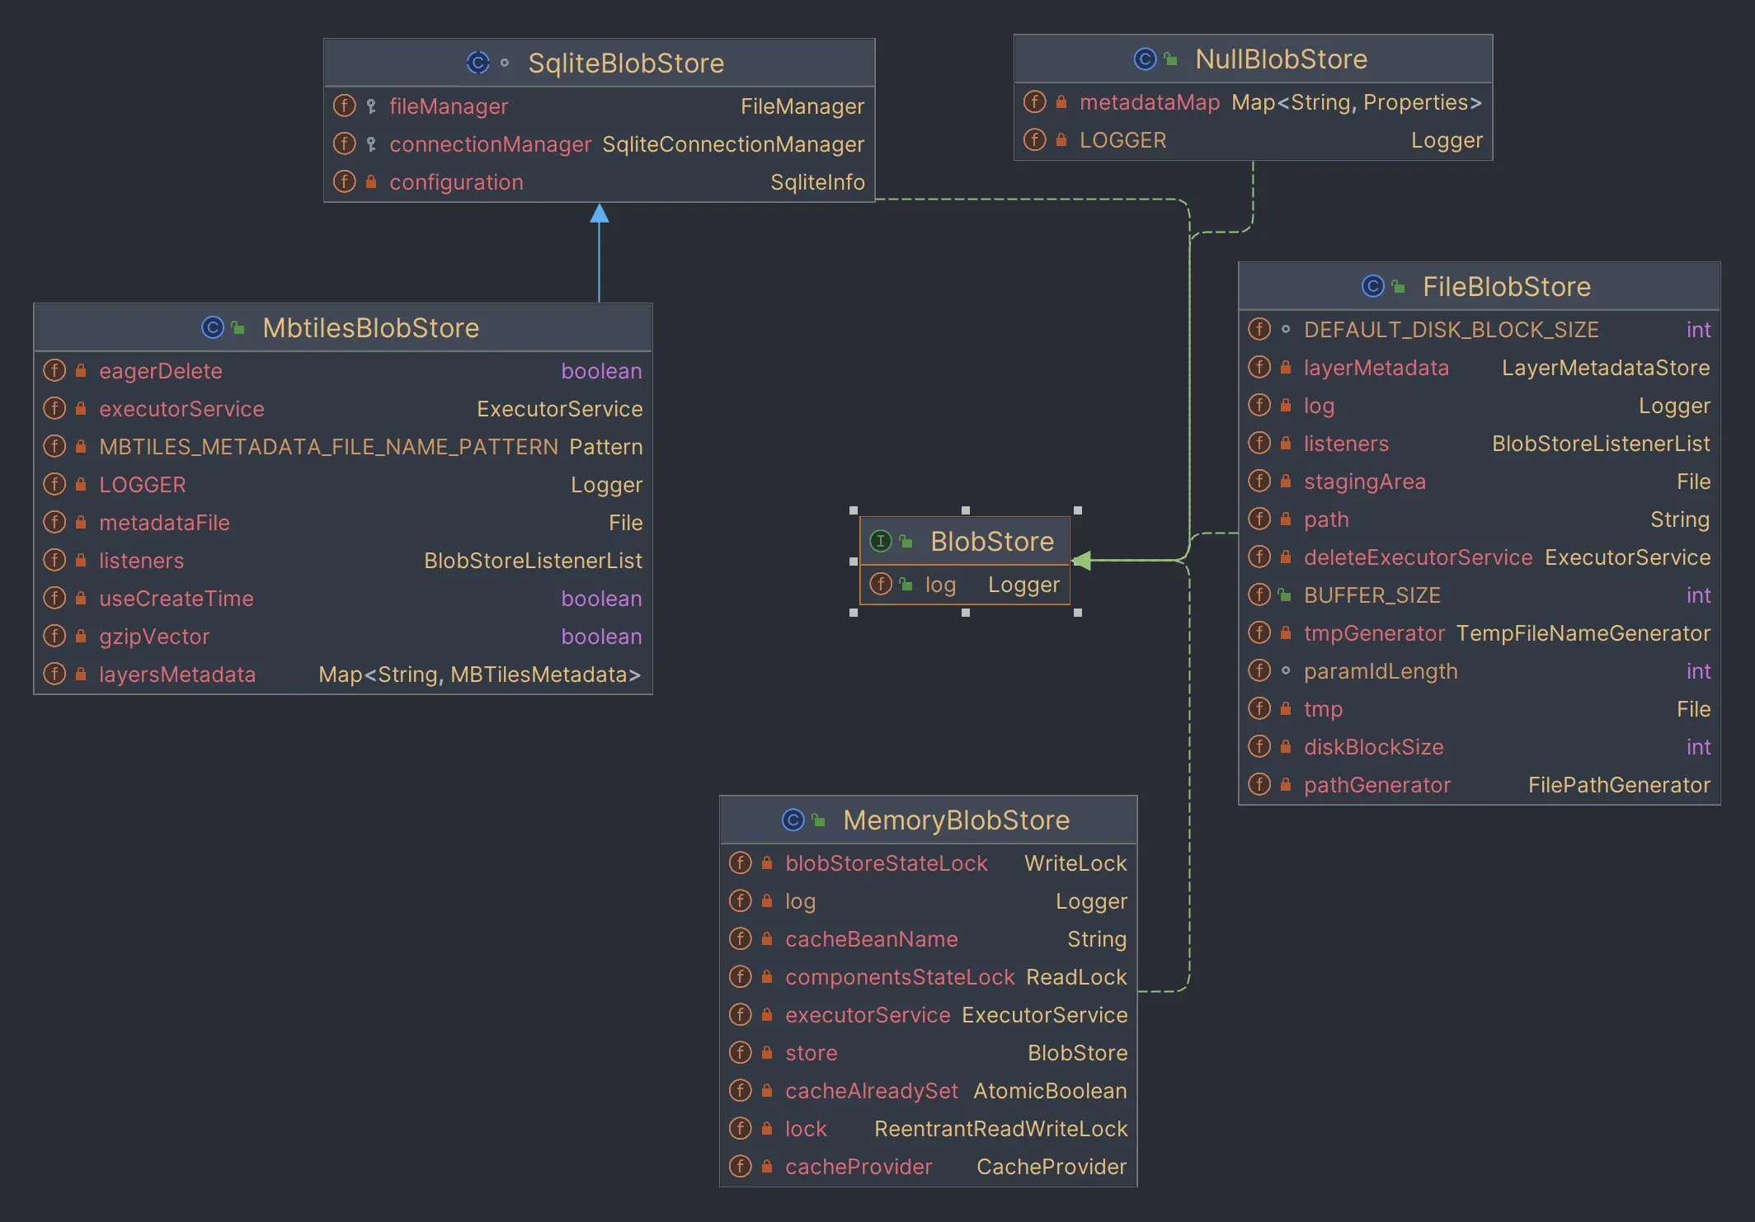1755x1222 pixels.
Task: Click the class icon beside MbtilesBlobStore title
Action: pos(212,327)
